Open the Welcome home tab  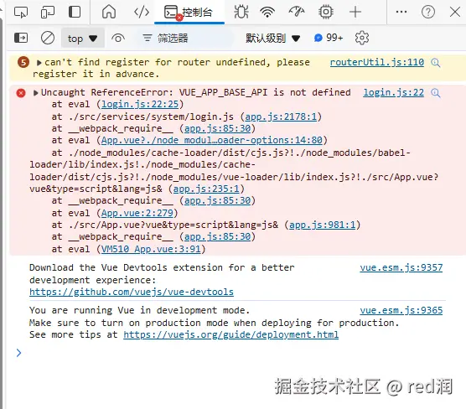(109, 13)
